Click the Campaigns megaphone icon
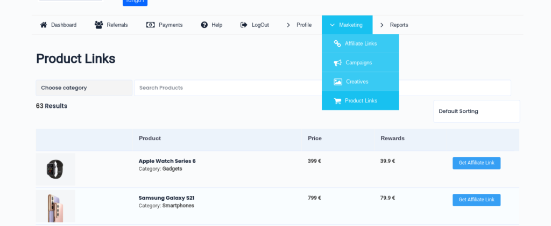551x226 pixels. (x=338, y=63)
